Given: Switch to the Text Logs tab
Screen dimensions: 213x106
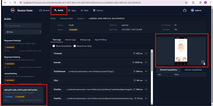Looking at the screenshot, I should click(x=57, y=40).
